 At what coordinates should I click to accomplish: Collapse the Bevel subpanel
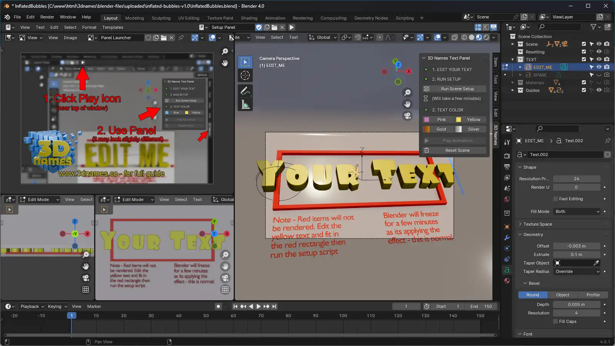pos(534,283)
